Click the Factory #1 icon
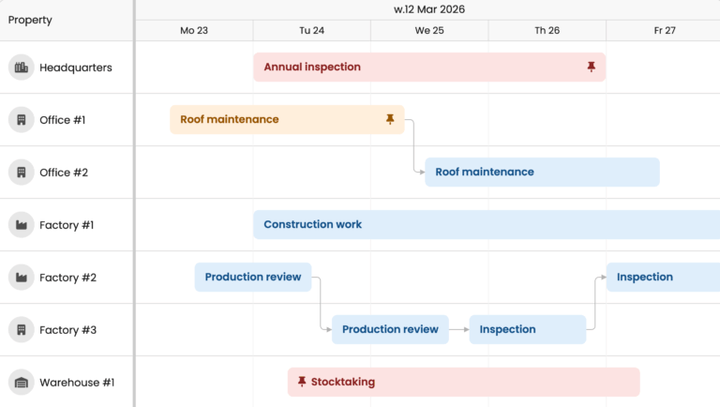The height and width of the screenshot is (407, 720). tap(21, 225)
